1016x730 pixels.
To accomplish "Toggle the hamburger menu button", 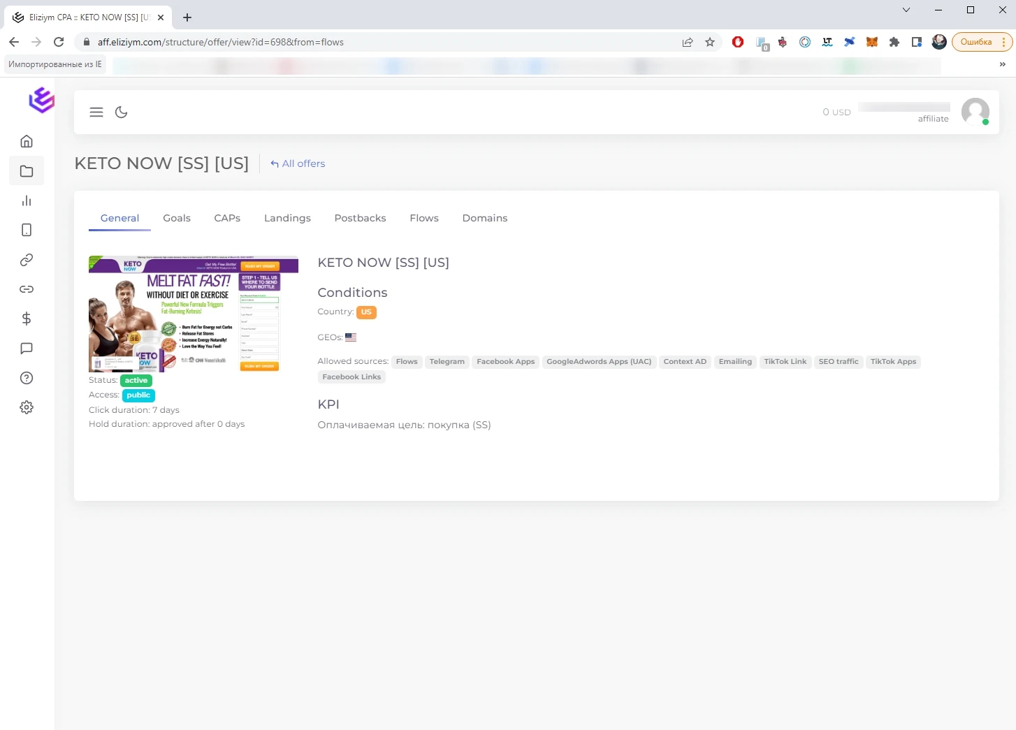I will point(96,112).
